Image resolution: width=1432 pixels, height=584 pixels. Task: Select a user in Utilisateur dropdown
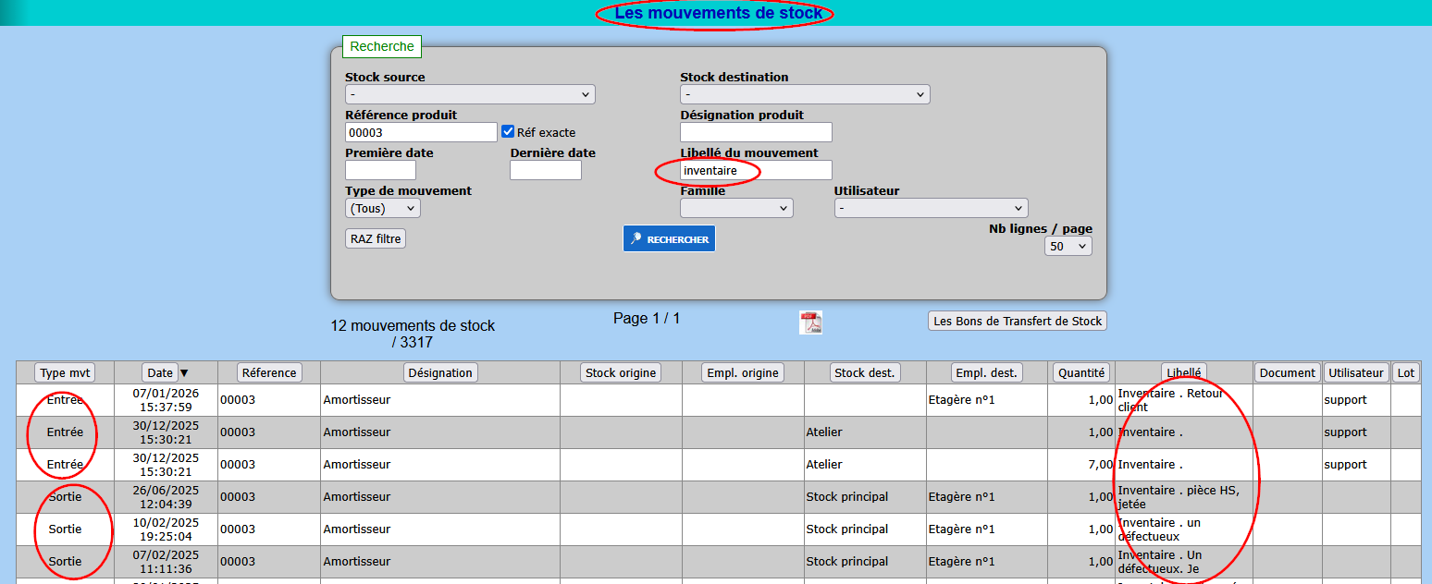[931, 208]
